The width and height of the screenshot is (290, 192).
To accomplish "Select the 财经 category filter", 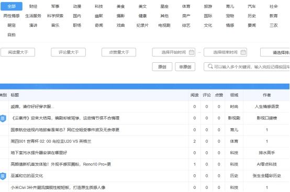I will (x=34, y=6).
